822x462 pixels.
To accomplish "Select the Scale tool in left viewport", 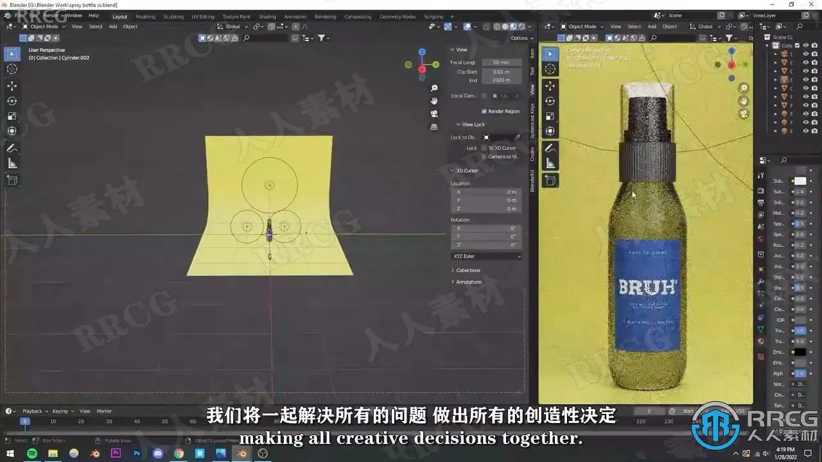I will (12, 116).
